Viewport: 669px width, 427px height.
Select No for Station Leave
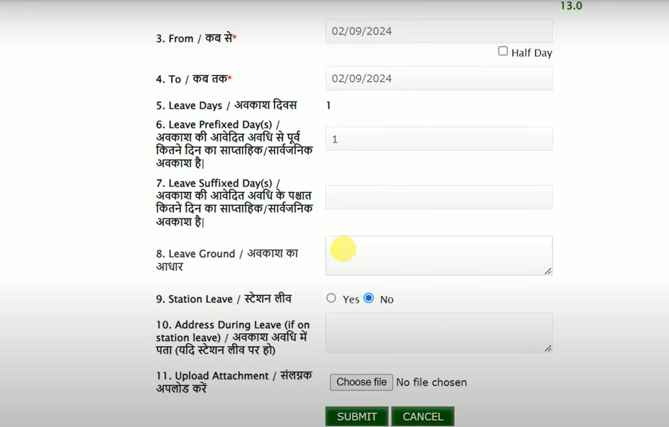tap(369, 298)
